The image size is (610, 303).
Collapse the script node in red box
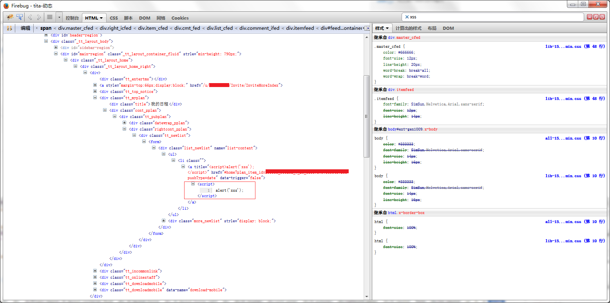click(x=193, y=184)
